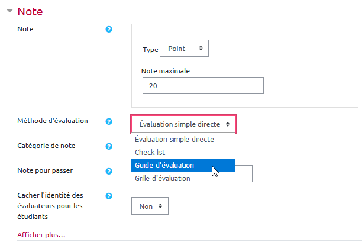This screenshot has height=242, width=362.
Task: Click the Note maximale label
Action: point(165,71)
